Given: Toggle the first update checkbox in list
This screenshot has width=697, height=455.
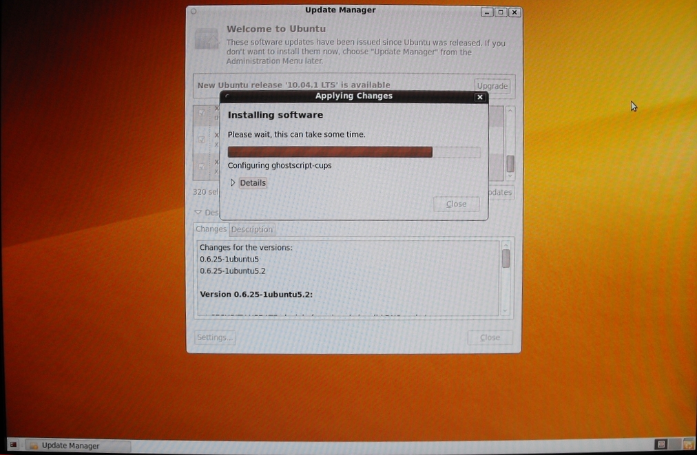Looking at the screenshot, I should click(202, 113).
